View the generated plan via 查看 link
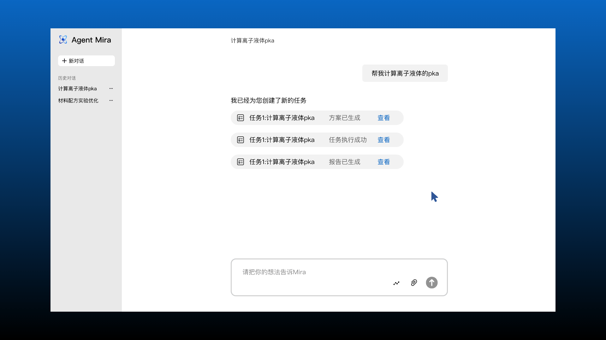The width and height of the screenshot is (606, 340). click(383, 118)
